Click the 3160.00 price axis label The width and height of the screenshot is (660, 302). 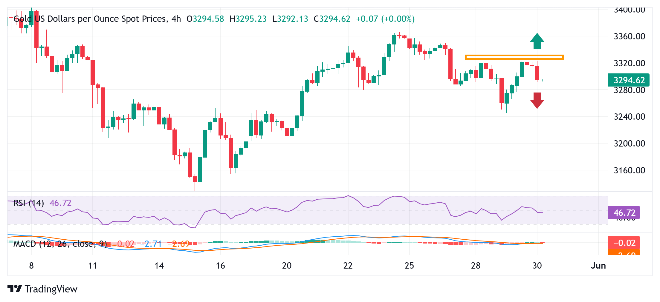[629, 170]
